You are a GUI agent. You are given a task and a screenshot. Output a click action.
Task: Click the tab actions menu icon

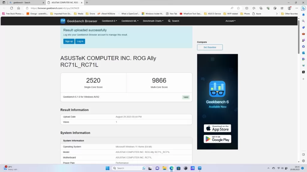click(x=4, y=2)
